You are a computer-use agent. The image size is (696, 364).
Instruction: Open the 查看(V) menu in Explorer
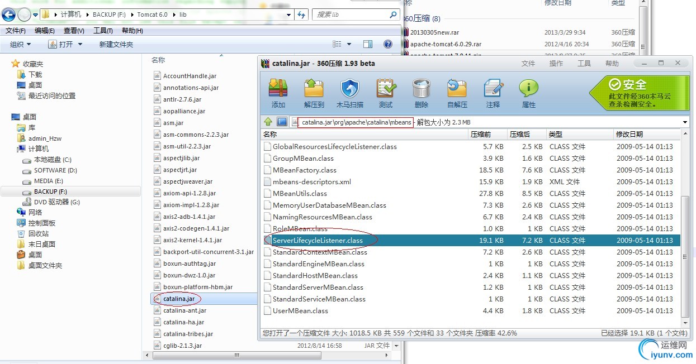[74, 31]
